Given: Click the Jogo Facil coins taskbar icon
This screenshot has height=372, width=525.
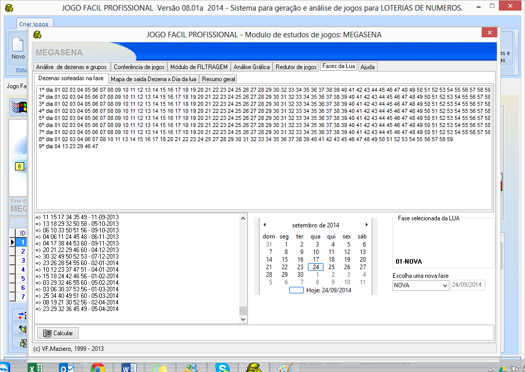Looking at the screenshot, I should [254, 367].
